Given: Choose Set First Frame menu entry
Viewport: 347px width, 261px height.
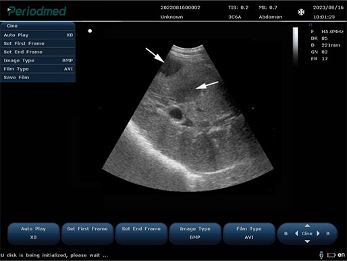Looking at the screenshot, I should [x=38, y=43].
